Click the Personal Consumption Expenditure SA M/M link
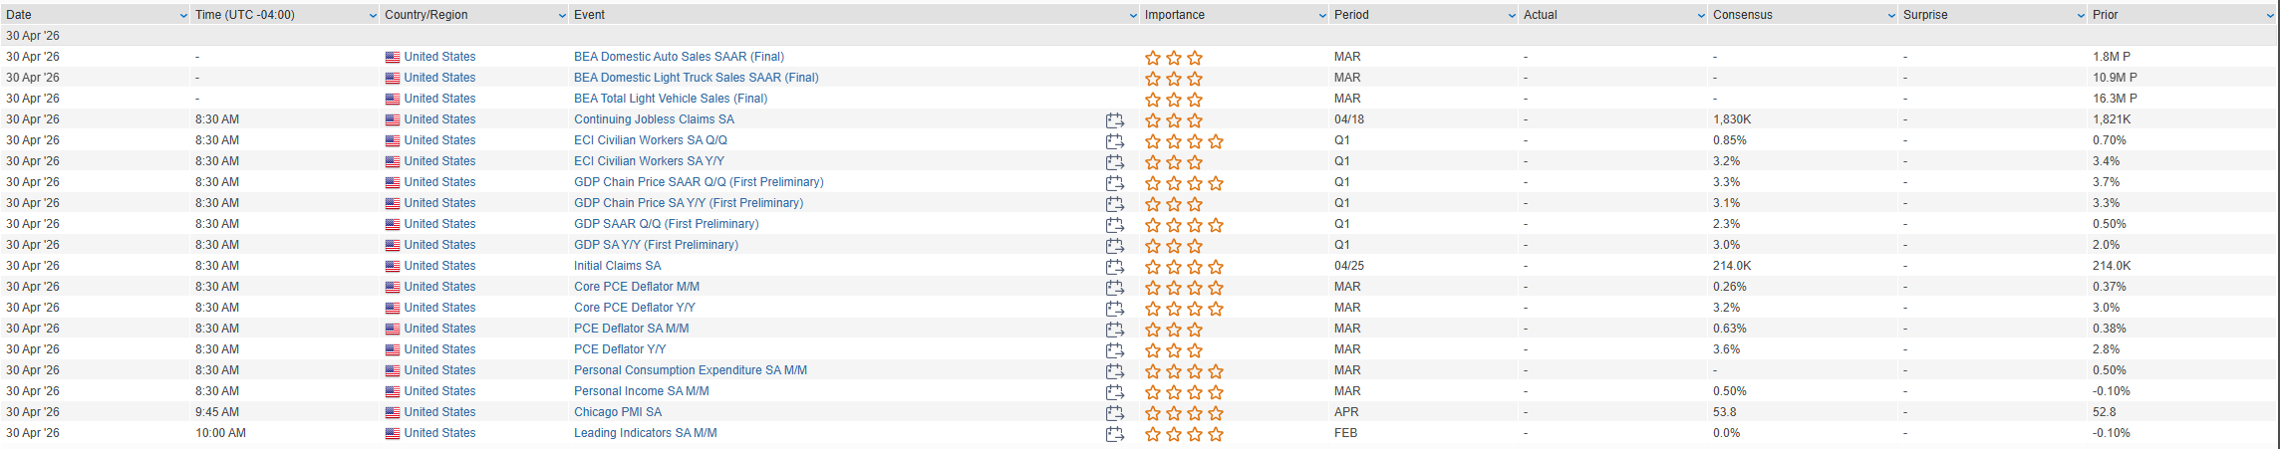Image resolution: width=2280 pixels, height=449 pixels. click(x=690, y=370)
